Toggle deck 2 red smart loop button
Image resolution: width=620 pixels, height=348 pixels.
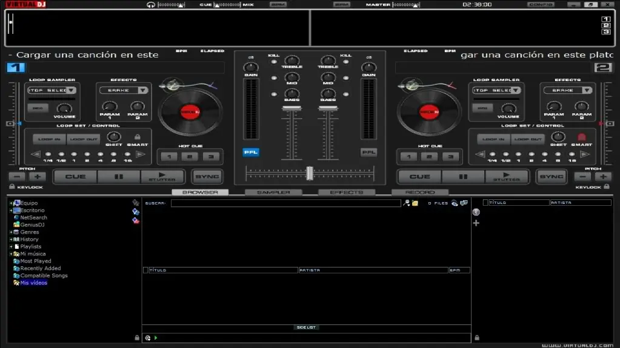pyautogui.click(x=581, y=137)
